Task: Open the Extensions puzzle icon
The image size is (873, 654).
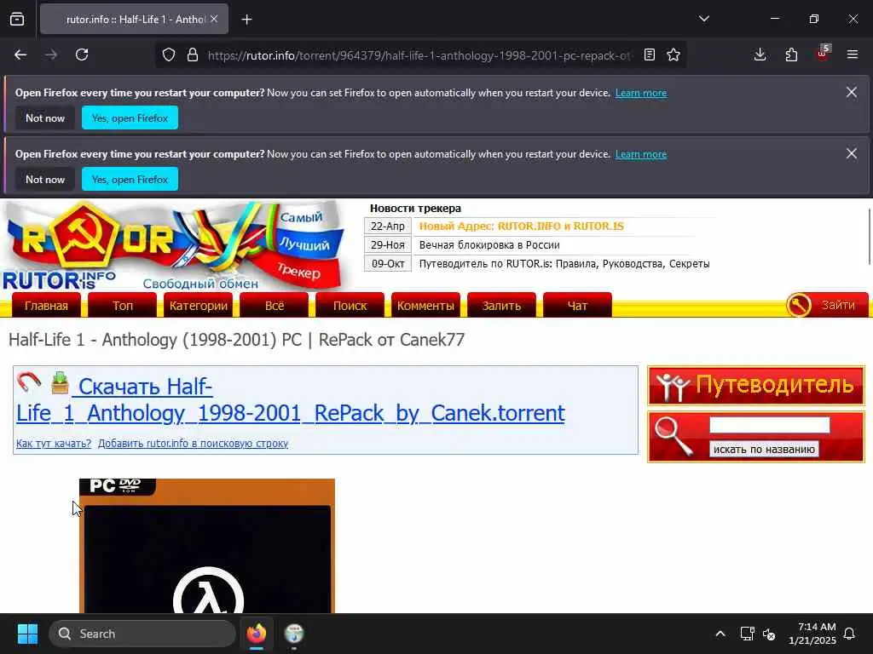Action: point(791,54)
